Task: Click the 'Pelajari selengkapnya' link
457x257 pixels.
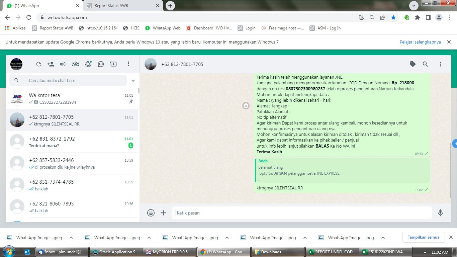Action: click(420, 42)
